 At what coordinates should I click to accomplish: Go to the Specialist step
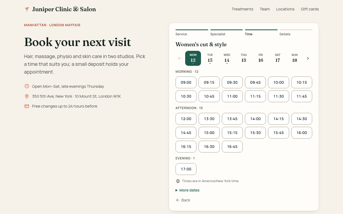click(226, 33)
